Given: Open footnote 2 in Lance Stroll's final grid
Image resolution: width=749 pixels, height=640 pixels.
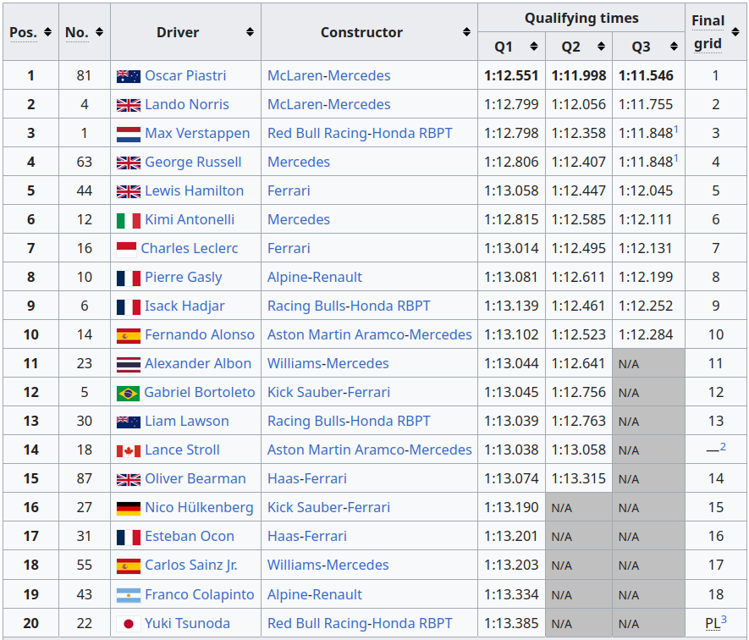Looking at the screenshot, I should [723, 446].
